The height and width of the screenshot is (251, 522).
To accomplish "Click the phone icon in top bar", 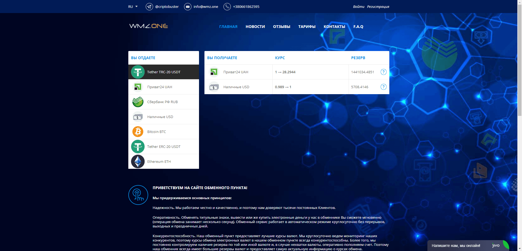I will point(227,7).
